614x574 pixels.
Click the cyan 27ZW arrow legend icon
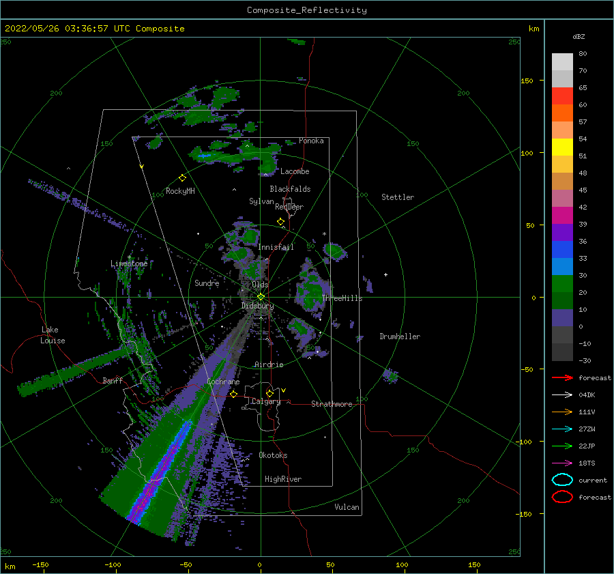562,429
